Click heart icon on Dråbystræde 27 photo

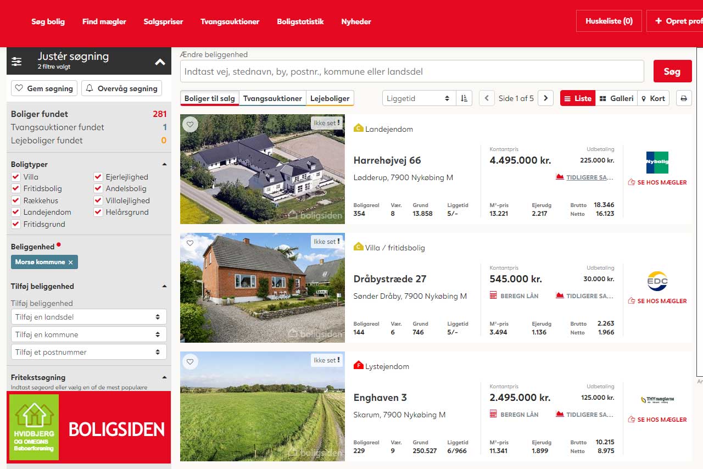point(190,243)
